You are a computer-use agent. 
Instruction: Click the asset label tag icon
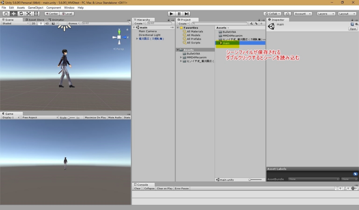coord(355,174)
